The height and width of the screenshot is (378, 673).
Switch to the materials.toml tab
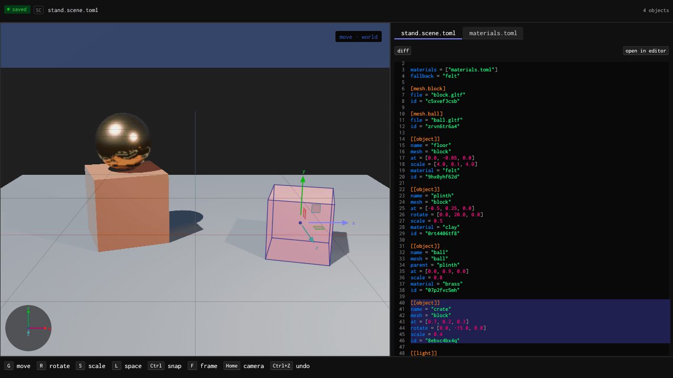tap(493, 33)
